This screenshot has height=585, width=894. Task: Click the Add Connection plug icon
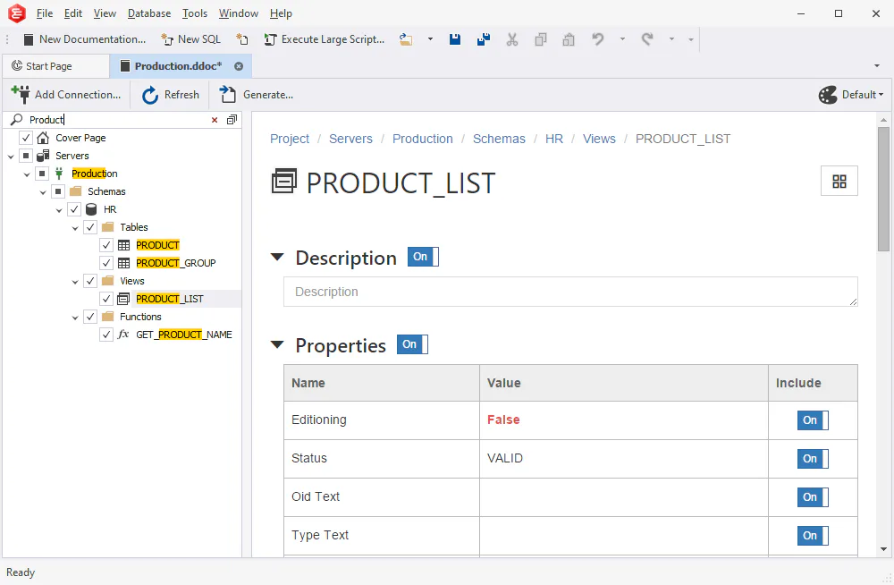pyautogui.click(x=21, y=94)
